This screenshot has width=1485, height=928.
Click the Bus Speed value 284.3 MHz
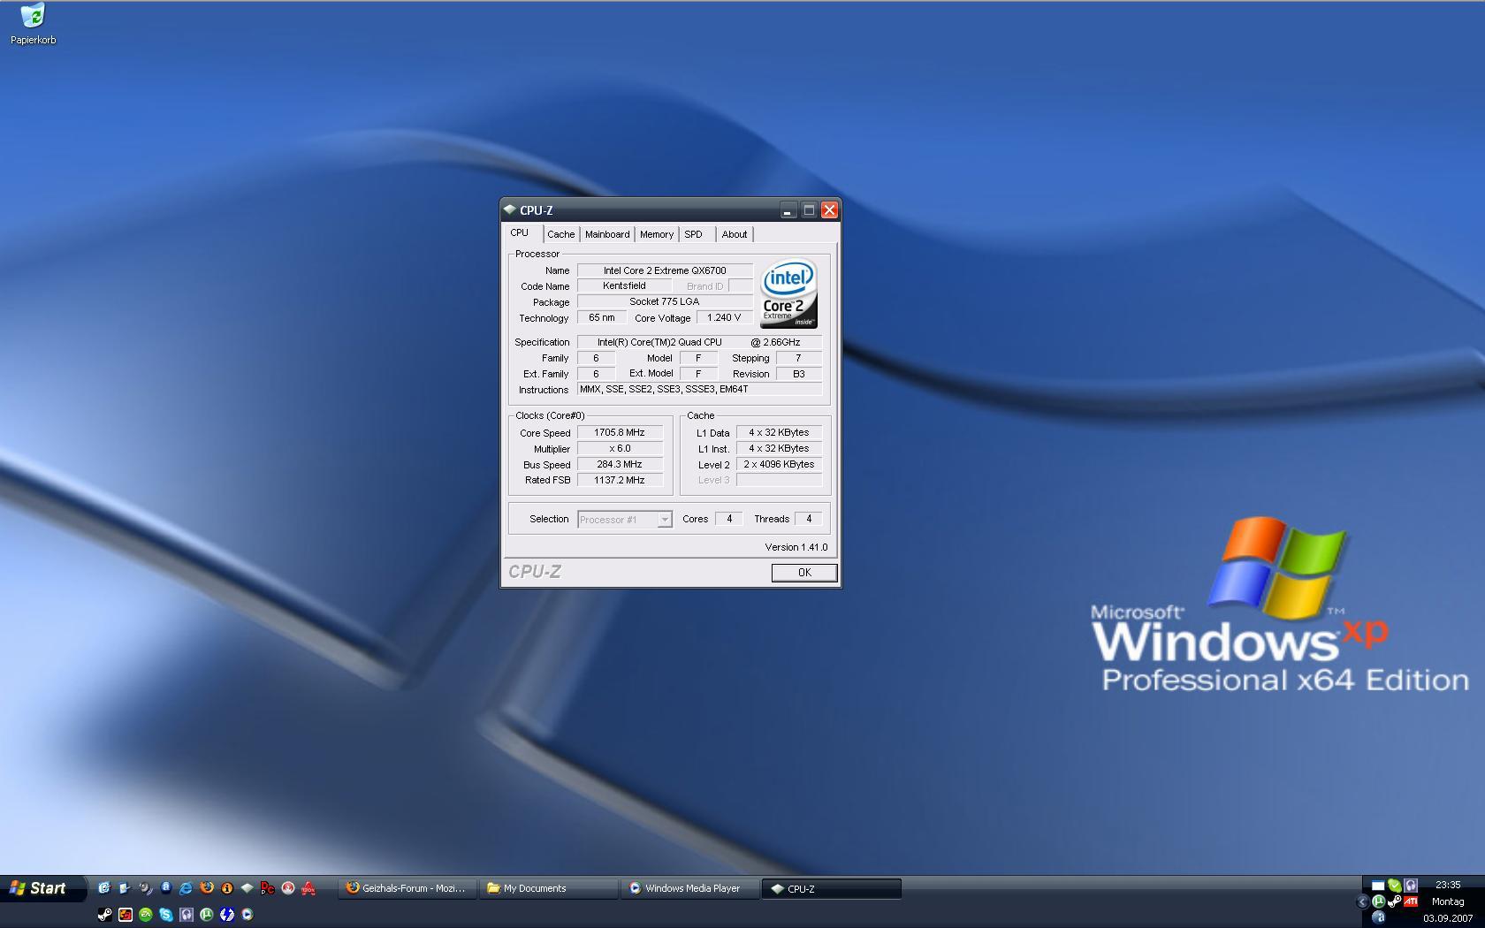620,465
